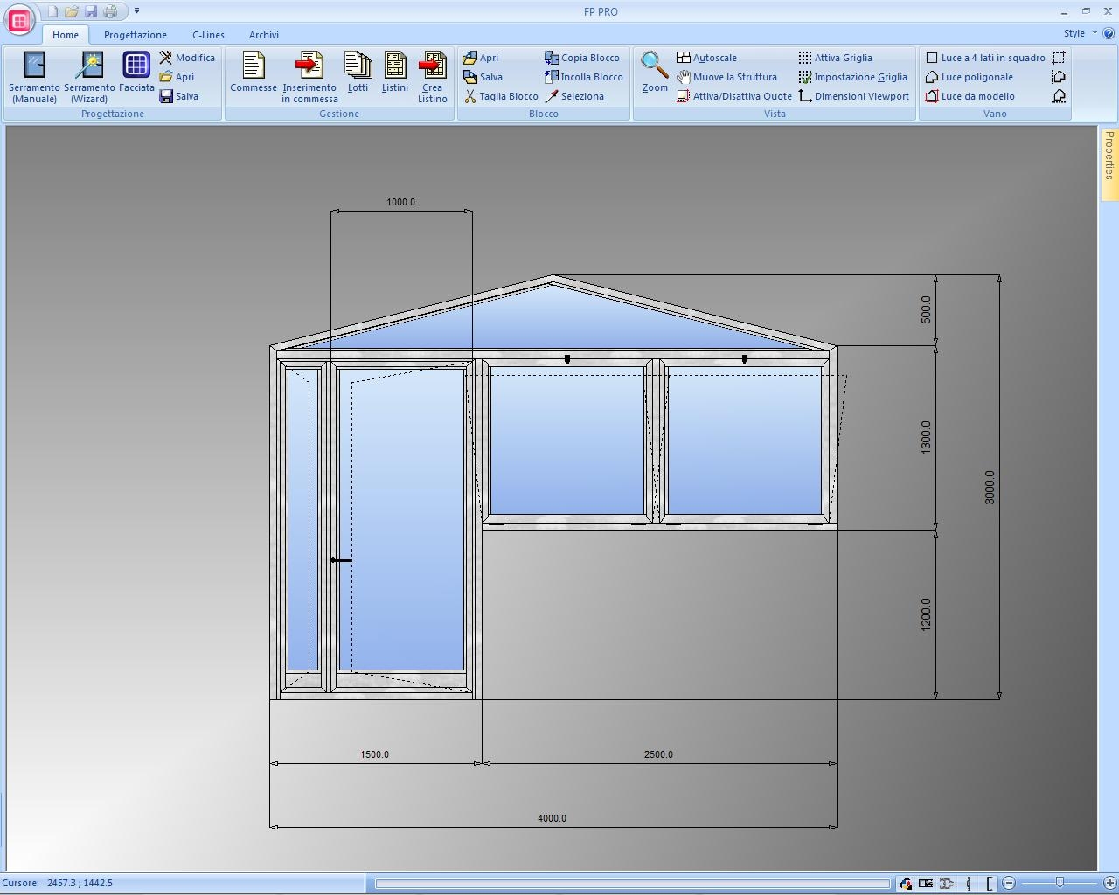Click Luce poligonale button
The height and width of the screenshot is (895, 1119).
point(969,77)
